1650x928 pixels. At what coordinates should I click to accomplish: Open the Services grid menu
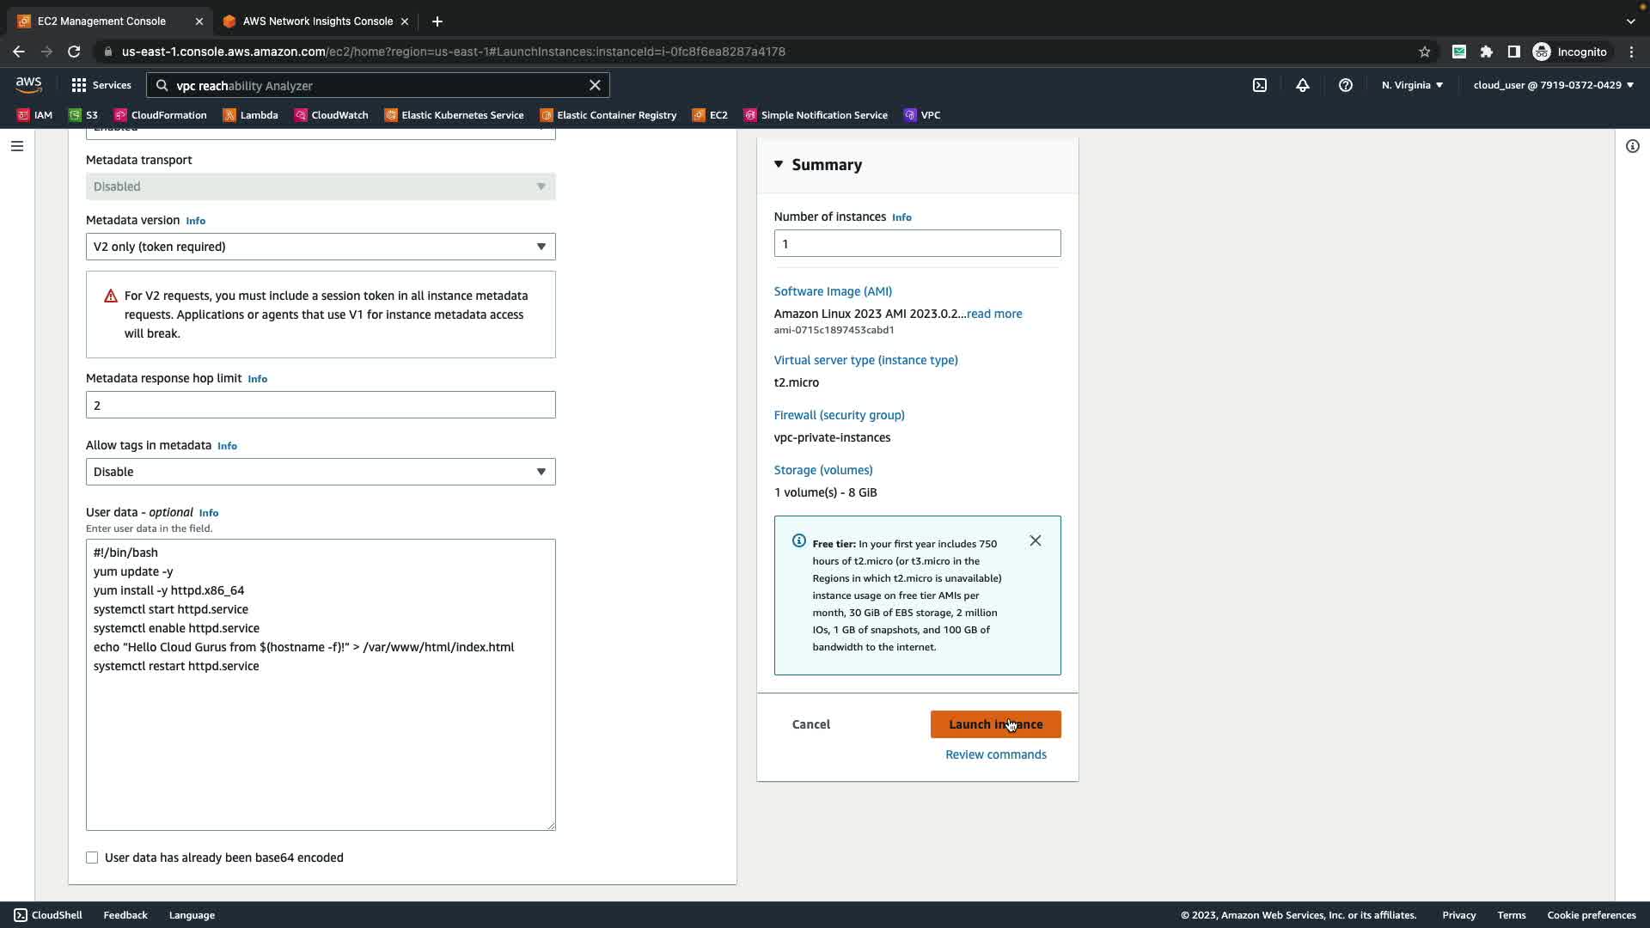101,85
